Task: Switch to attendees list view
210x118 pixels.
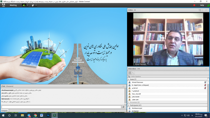Action: pos(130,73)
